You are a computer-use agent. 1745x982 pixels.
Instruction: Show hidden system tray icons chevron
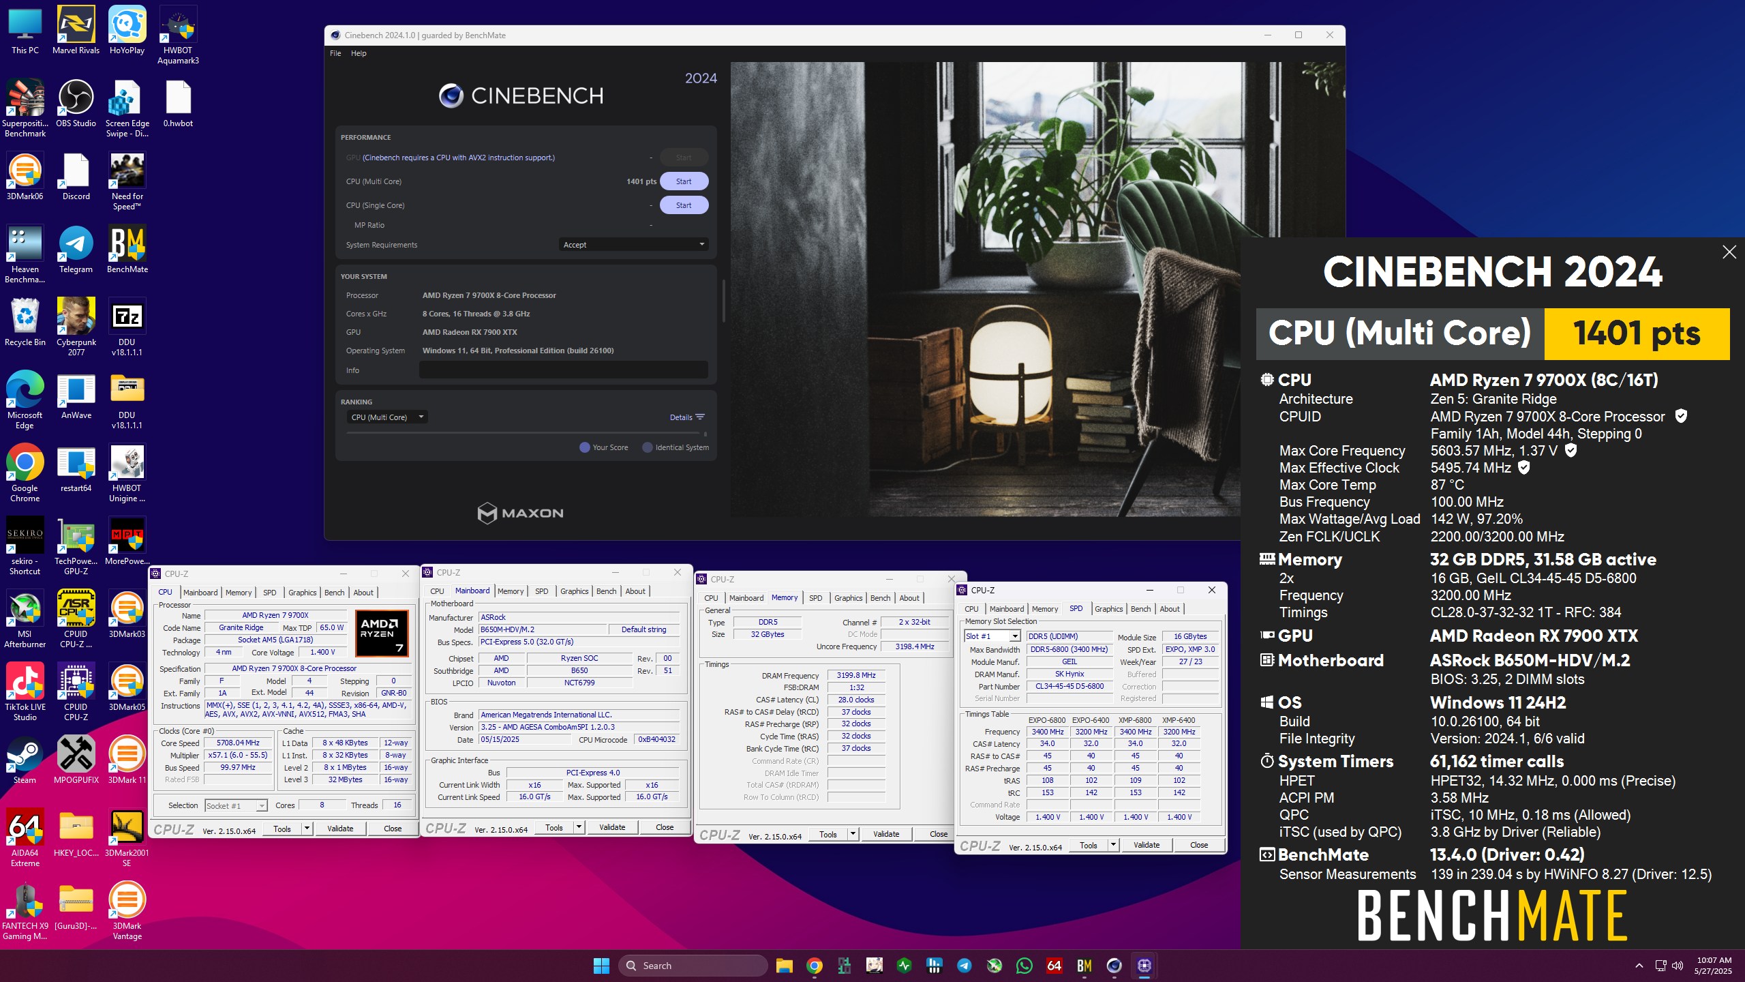(1639, 966)
